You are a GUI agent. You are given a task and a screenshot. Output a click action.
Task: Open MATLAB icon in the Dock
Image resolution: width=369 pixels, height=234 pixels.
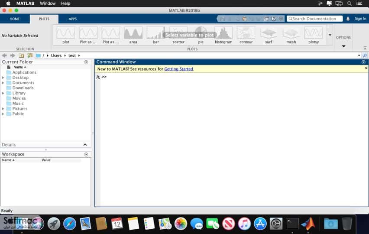pyautogui.click(x=308, y=223)
